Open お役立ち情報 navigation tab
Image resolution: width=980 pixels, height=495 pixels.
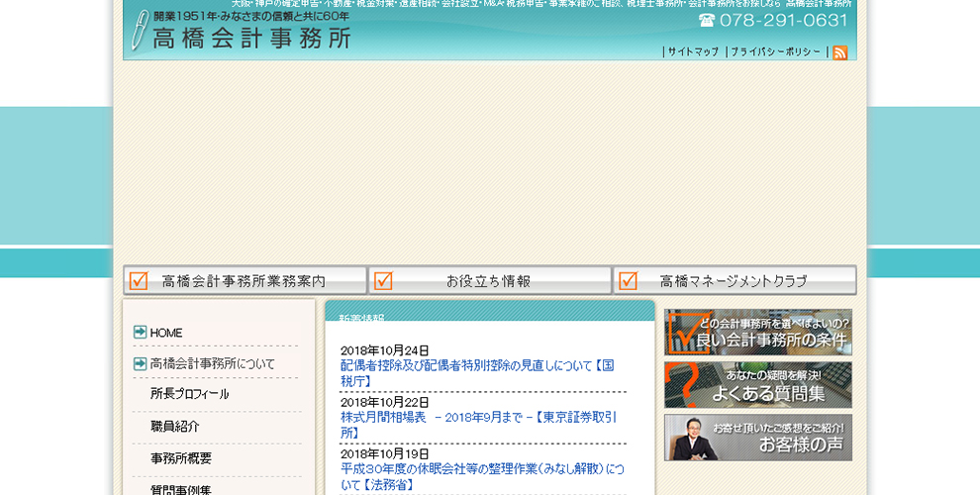490,280
